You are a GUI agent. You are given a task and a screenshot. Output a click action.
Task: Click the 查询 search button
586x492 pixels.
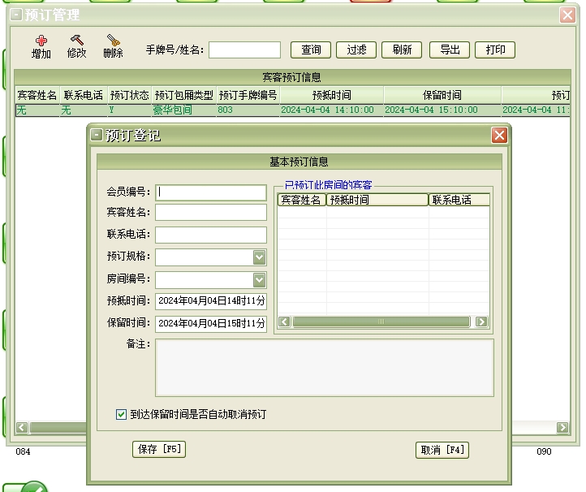311,50
